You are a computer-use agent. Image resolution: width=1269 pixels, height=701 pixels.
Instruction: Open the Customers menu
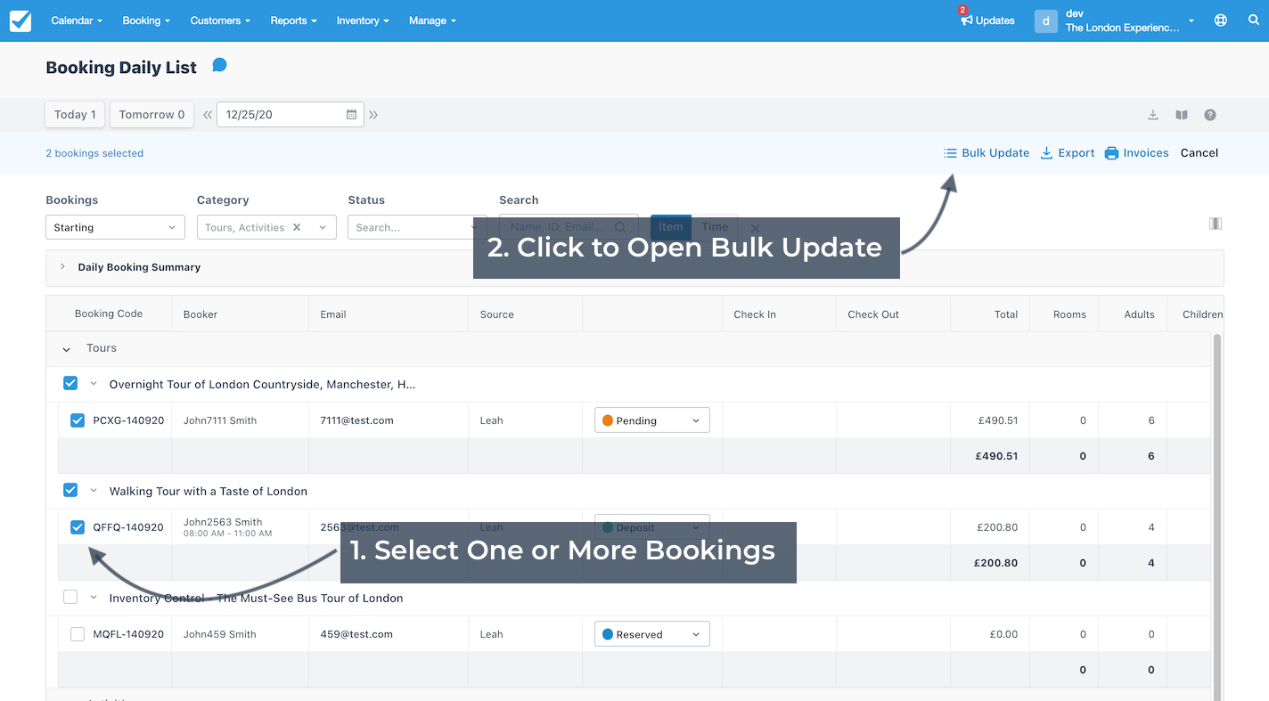pyautogui.click(x=220, y=20)
